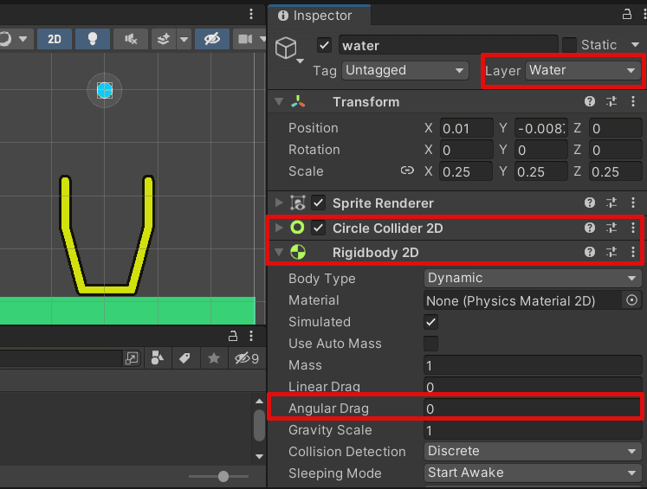Toggle scene audio mute icon
This screenshot has width=647, height=489.
131,39
